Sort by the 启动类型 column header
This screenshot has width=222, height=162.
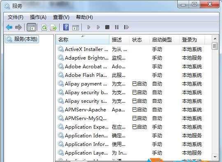pyautogui.click(x=164, y=39)
